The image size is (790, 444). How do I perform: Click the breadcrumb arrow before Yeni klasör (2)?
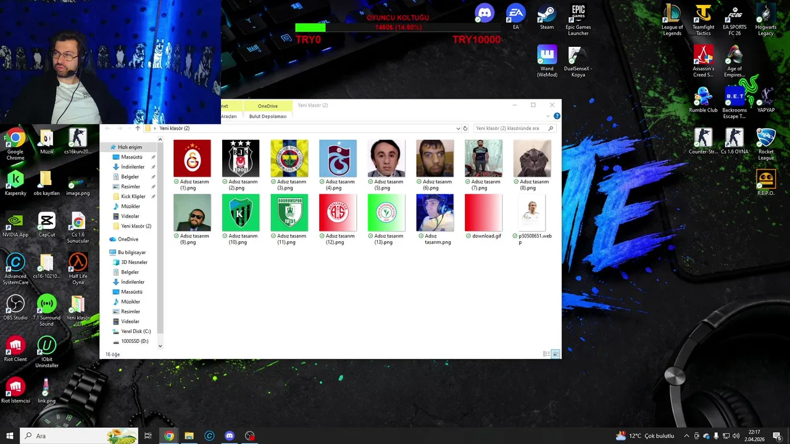[x=155, y=128]
